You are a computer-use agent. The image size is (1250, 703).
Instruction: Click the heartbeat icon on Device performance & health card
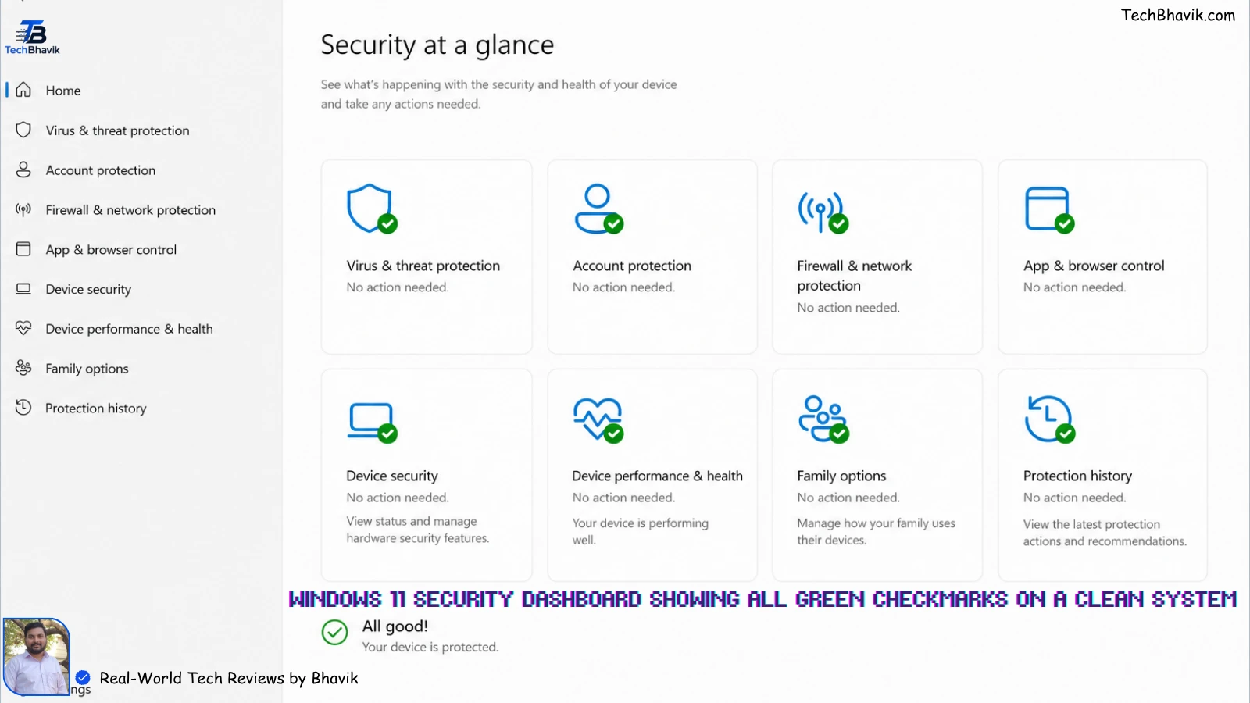tap(598, 420)
